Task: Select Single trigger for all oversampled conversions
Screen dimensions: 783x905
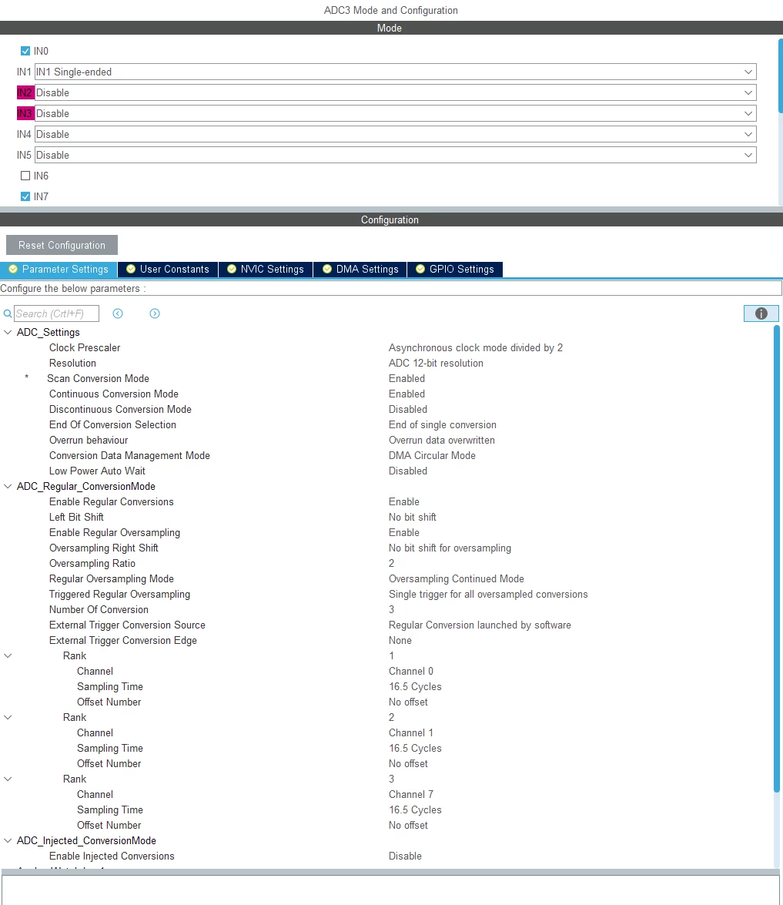Action: point(488,595)
